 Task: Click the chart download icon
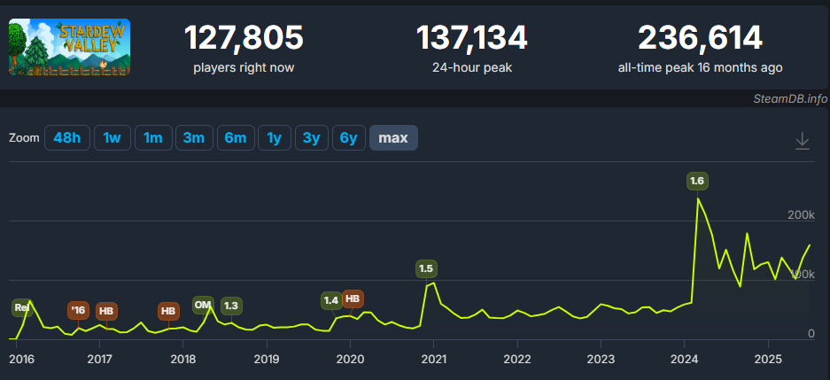pos(803,141)
